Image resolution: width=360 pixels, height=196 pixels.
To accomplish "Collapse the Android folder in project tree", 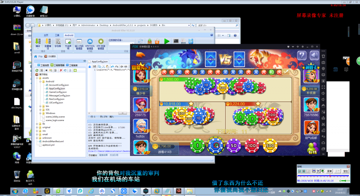I will tap(40, 81).
